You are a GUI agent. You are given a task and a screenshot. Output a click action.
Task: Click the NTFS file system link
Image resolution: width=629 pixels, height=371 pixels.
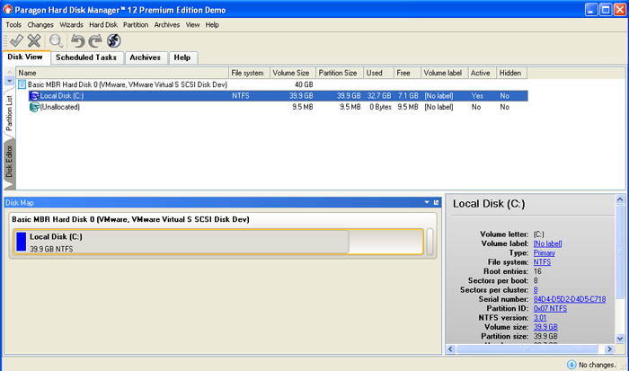542,262
